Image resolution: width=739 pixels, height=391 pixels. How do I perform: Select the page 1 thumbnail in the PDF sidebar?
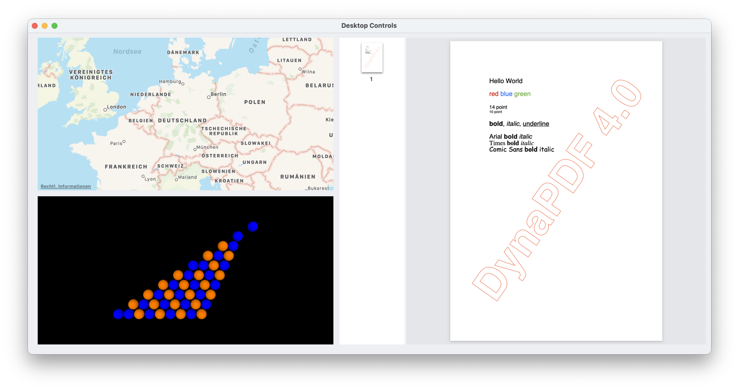[372, 57]
